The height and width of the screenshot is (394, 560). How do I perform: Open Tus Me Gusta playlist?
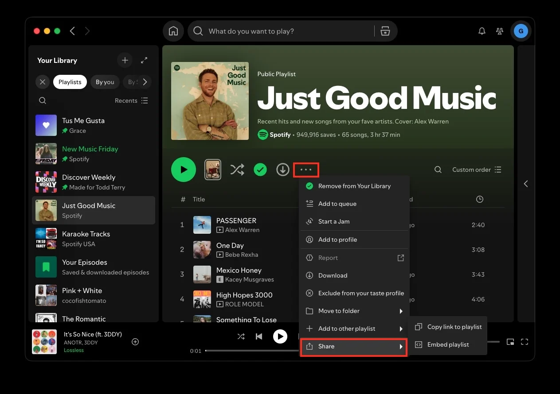tap(94, 125)
